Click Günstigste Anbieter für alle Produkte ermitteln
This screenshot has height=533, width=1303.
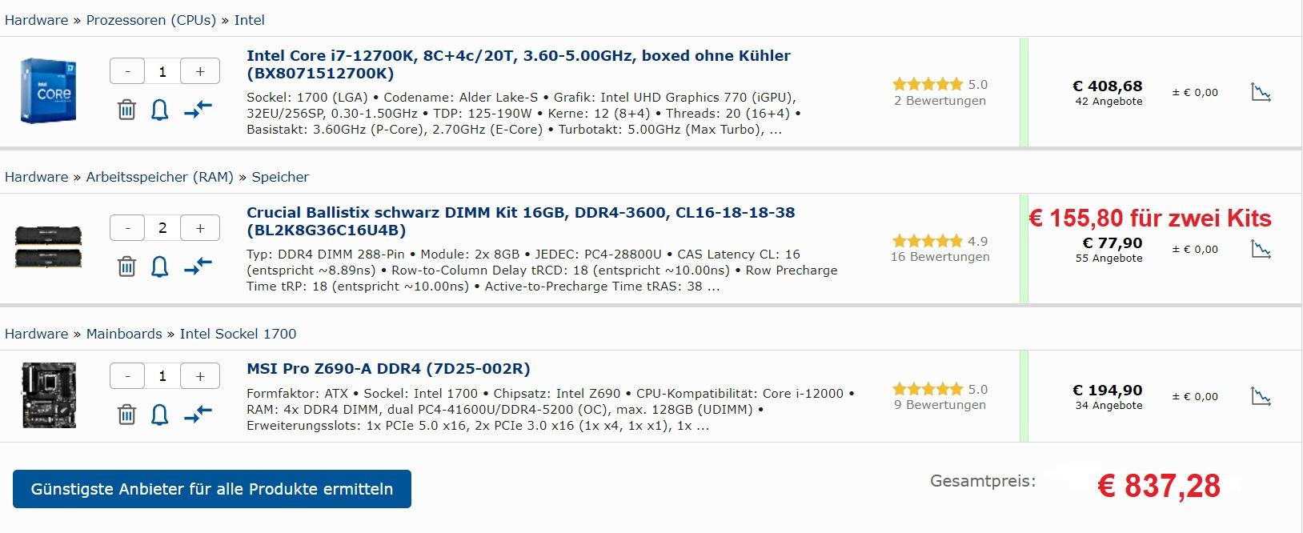coord(212,489)
